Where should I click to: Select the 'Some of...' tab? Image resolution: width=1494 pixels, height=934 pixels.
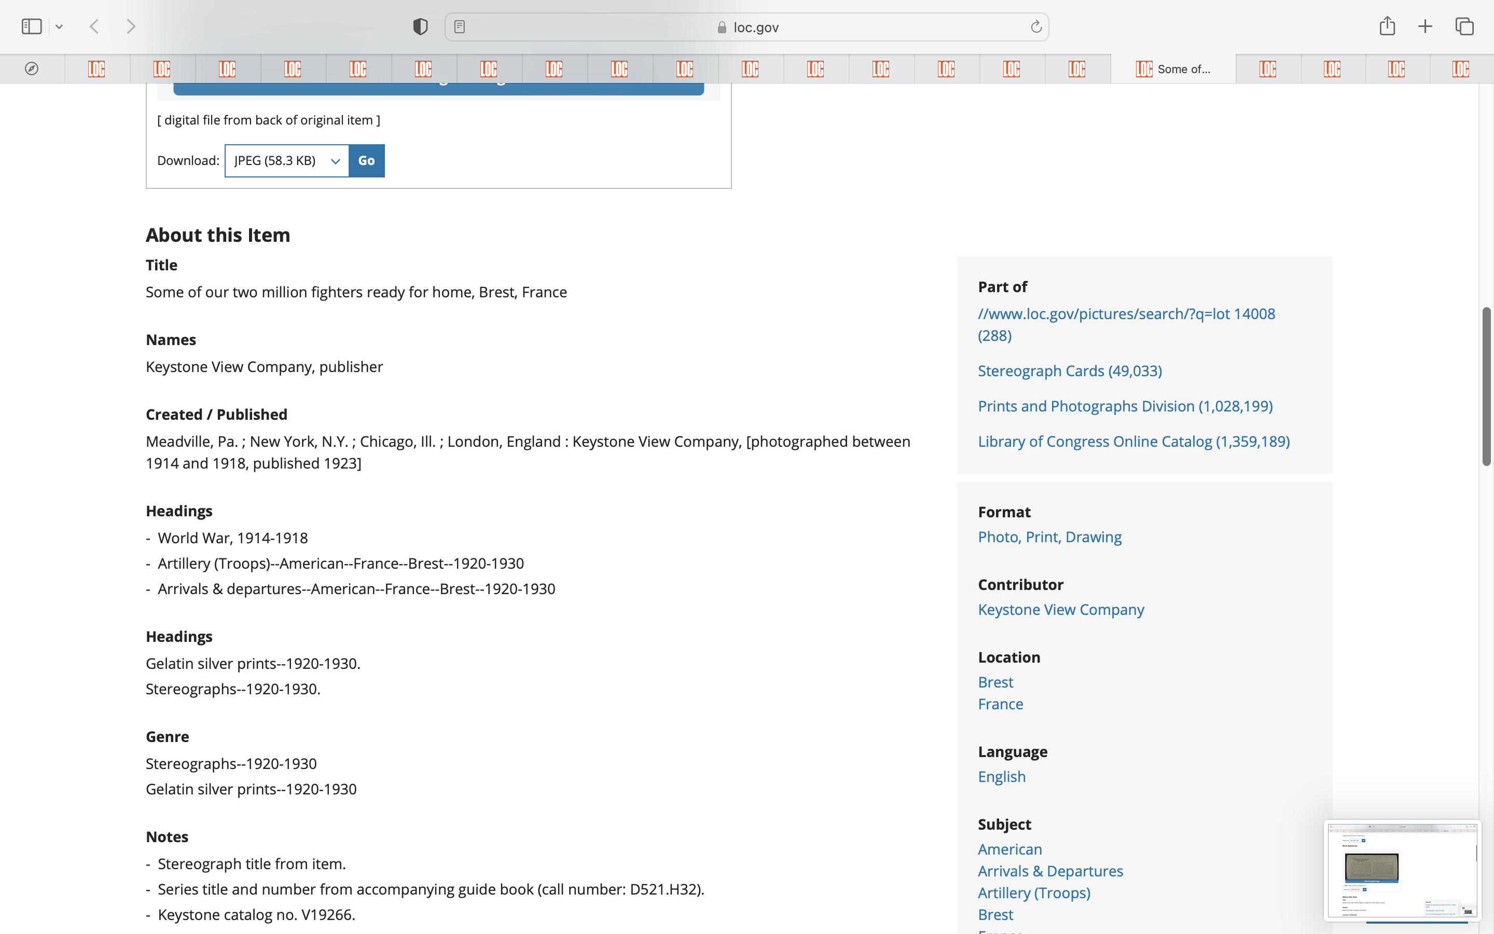pos(1173,68)
